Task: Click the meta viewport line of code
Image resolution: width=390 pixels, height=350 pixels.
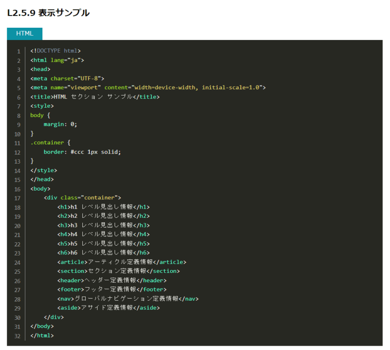Action: (x=147, y=88)
